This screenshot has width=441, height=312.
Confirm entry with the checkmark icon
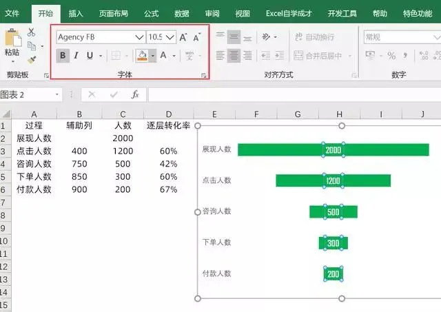point(114,94)
